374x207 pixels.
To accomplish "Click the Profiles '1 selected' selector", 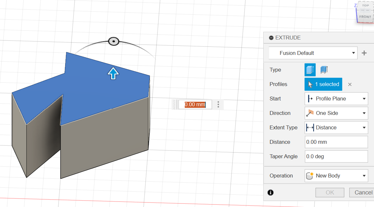I will [323, 84].
